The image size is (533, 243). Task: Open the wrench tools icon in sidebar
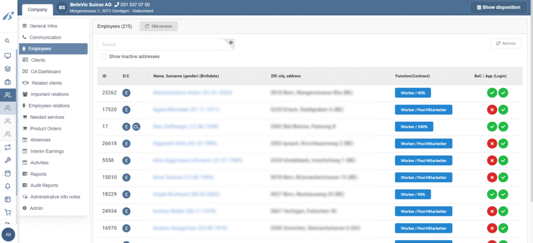[x=7, y=160]
